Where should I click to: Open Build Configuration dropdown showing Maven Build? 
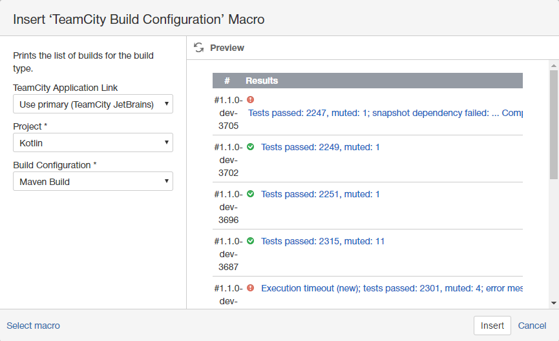93,181
